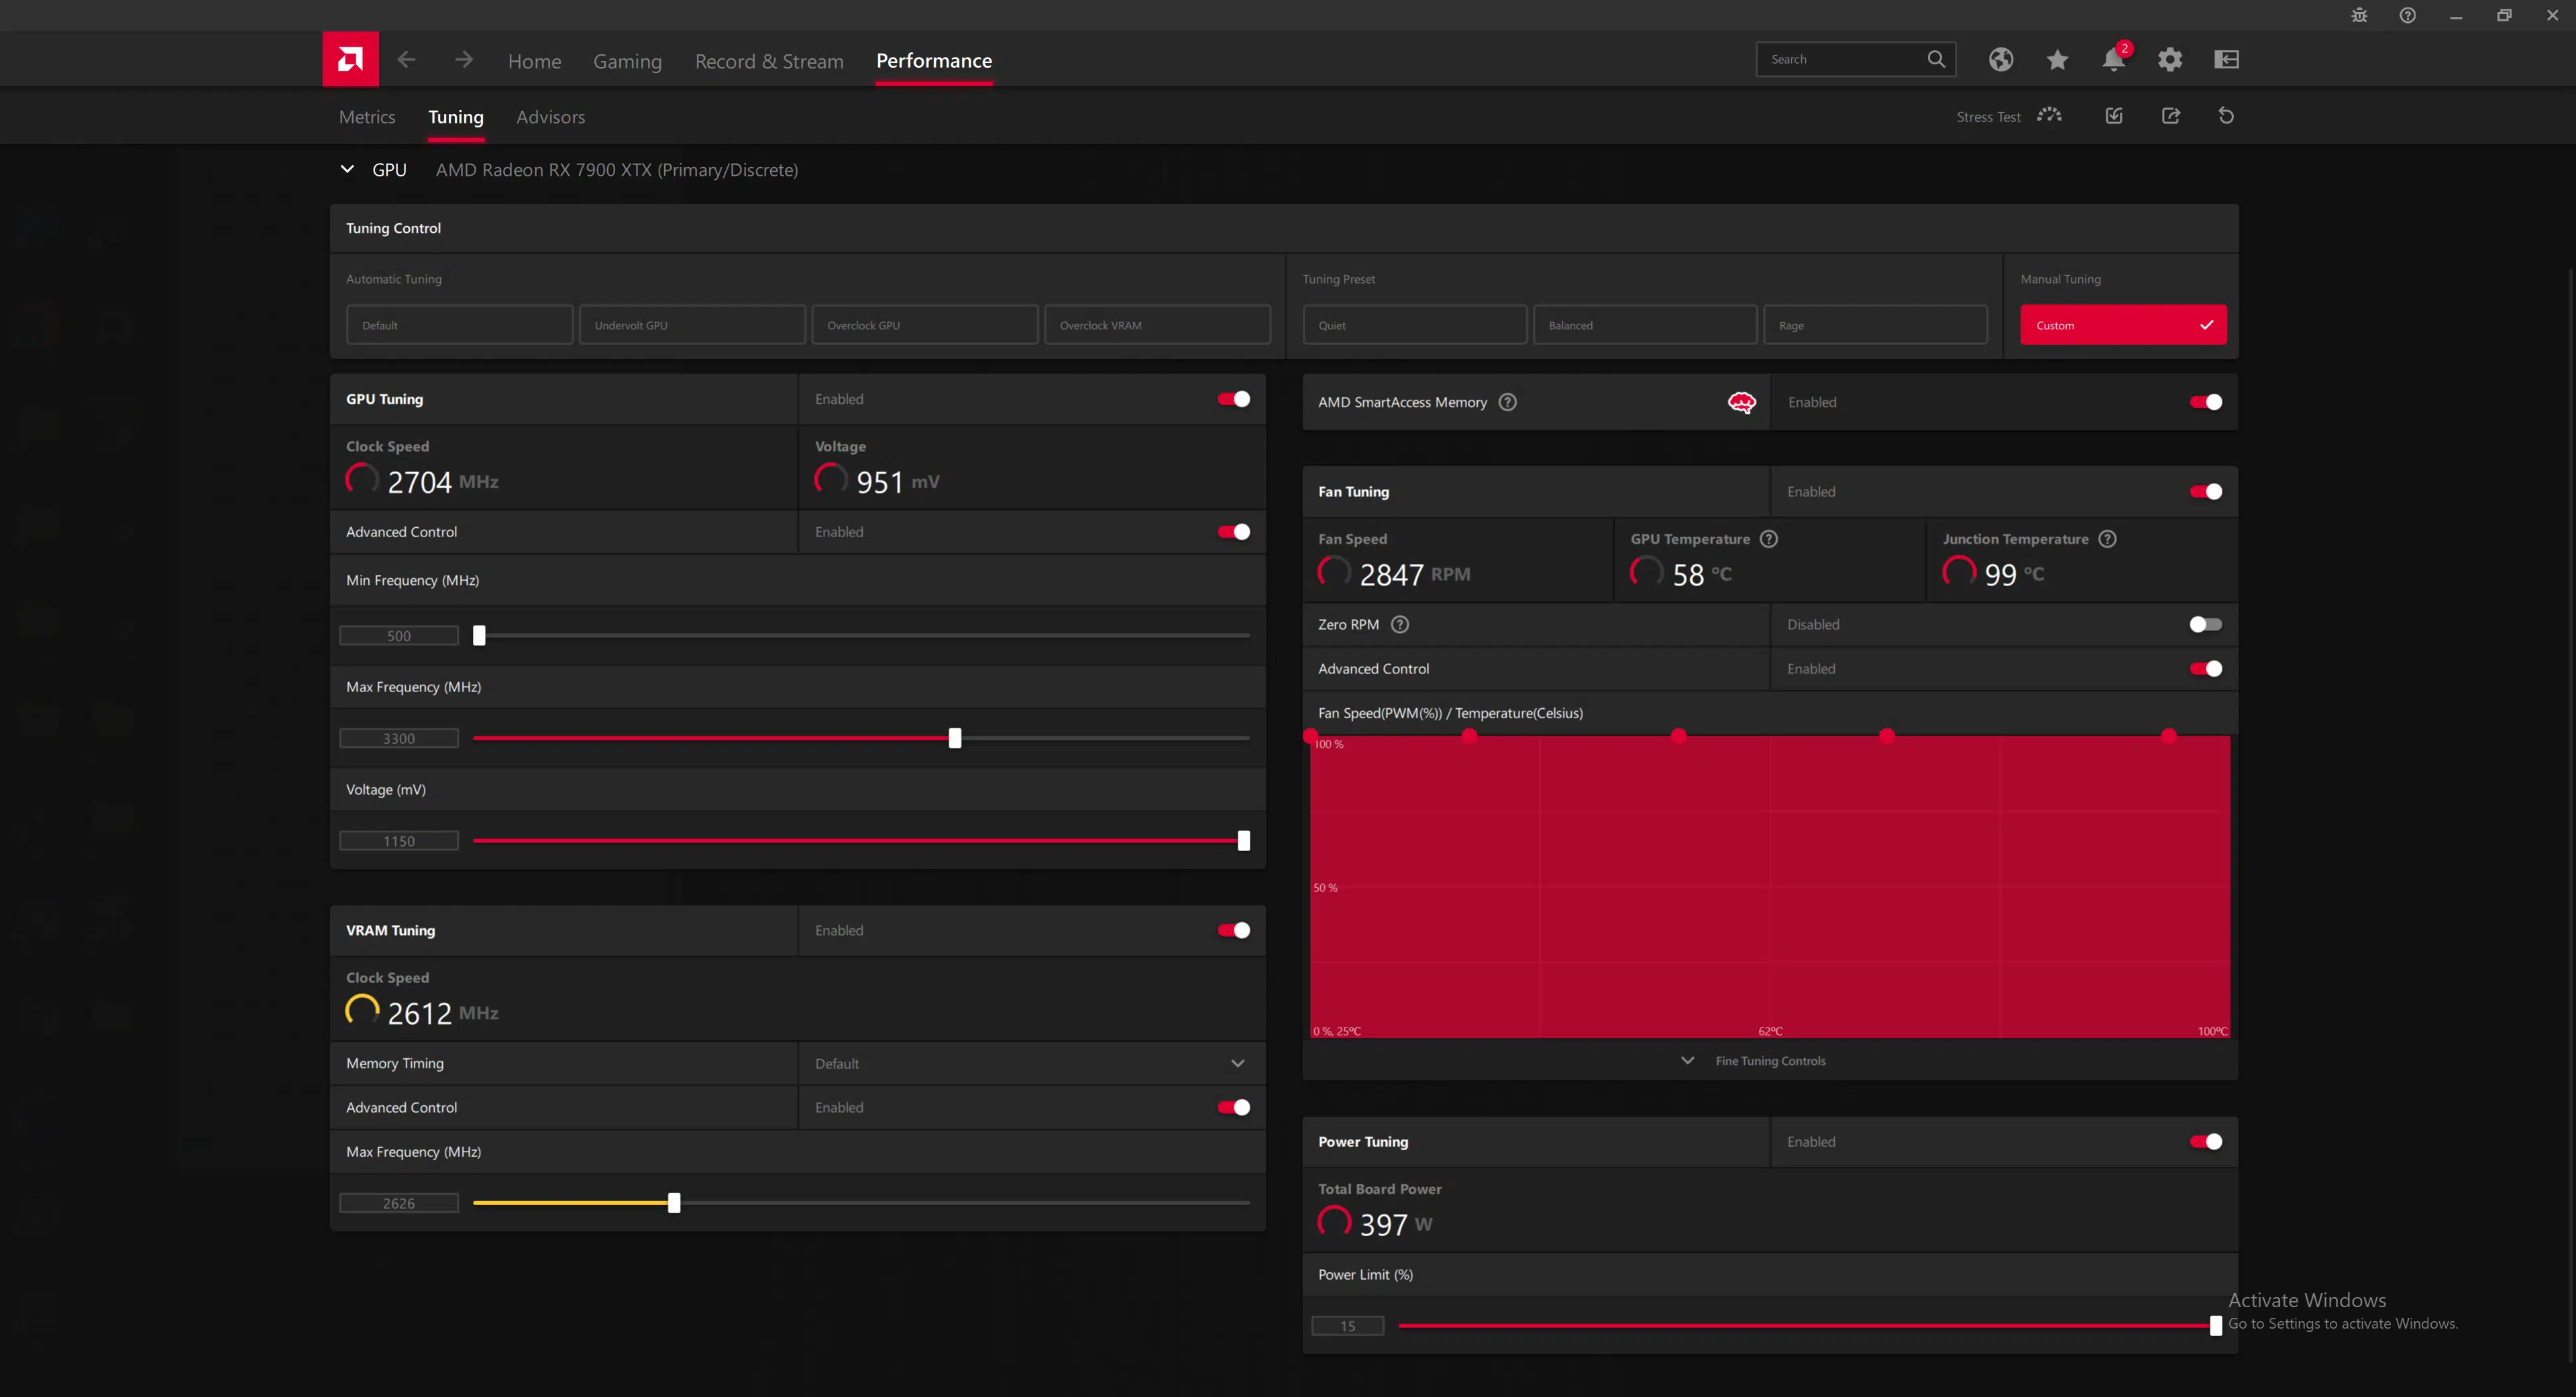
Task: Go forward with the right arrow
Action: coord(463,60)
